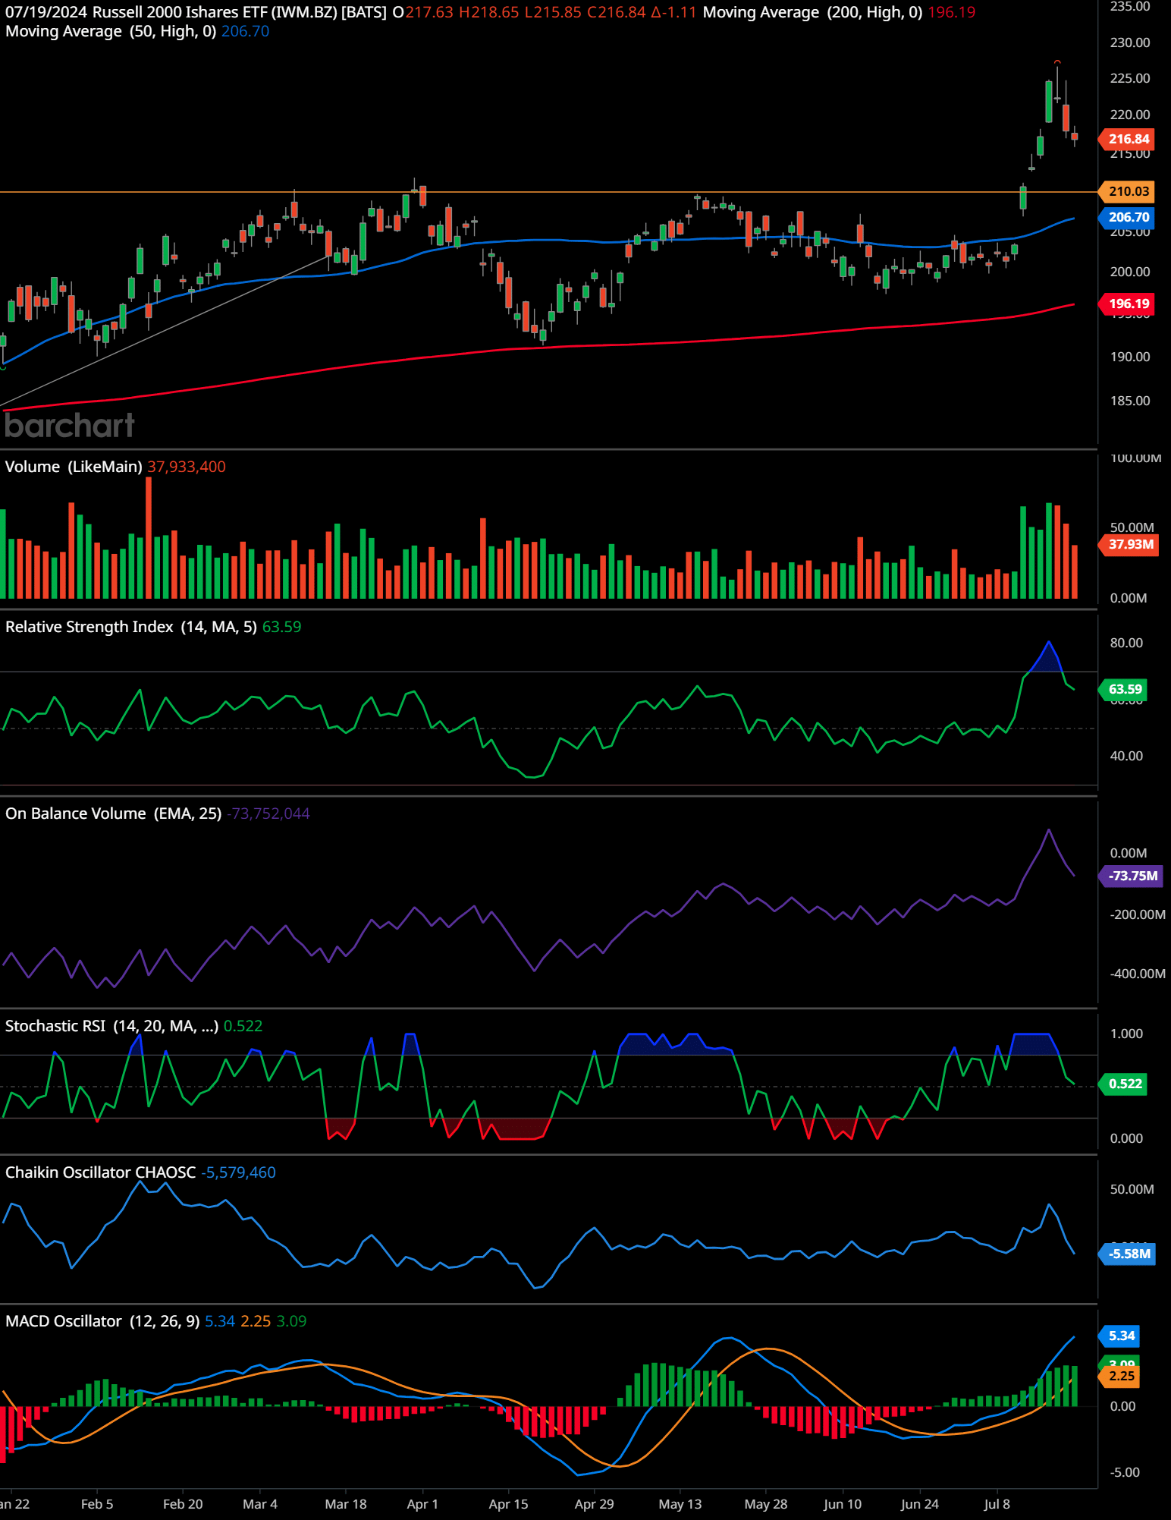Screen dimensions: 1171x1520
Task: Click the Relative Strength Index pane title
Action: click(130, 627)
